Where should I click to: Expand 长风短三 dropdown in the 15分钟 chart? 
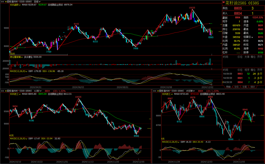169,93
